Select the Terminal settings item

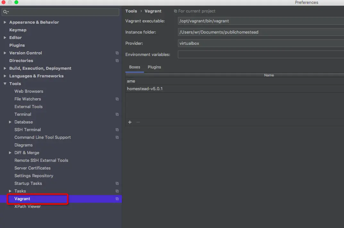pos(23,114)
